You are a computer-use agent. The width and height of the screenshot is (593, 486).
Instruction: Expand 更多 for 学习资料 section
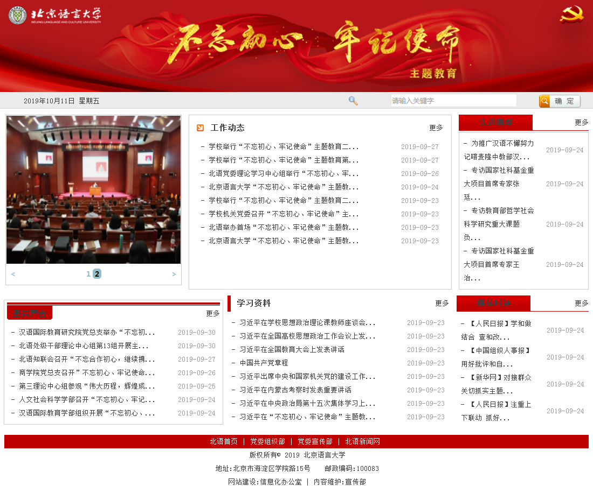pyautogui.click(x=442, y=304)
